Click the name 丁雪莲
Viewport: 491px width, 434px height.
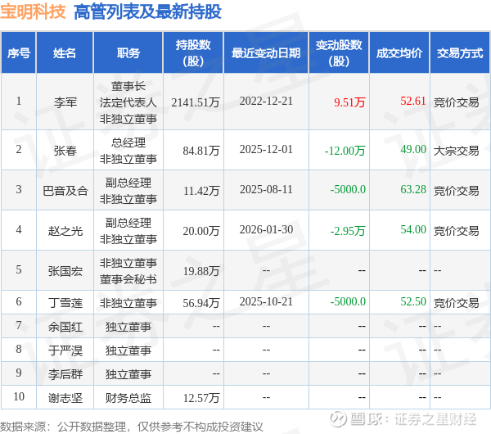point(65,303)
